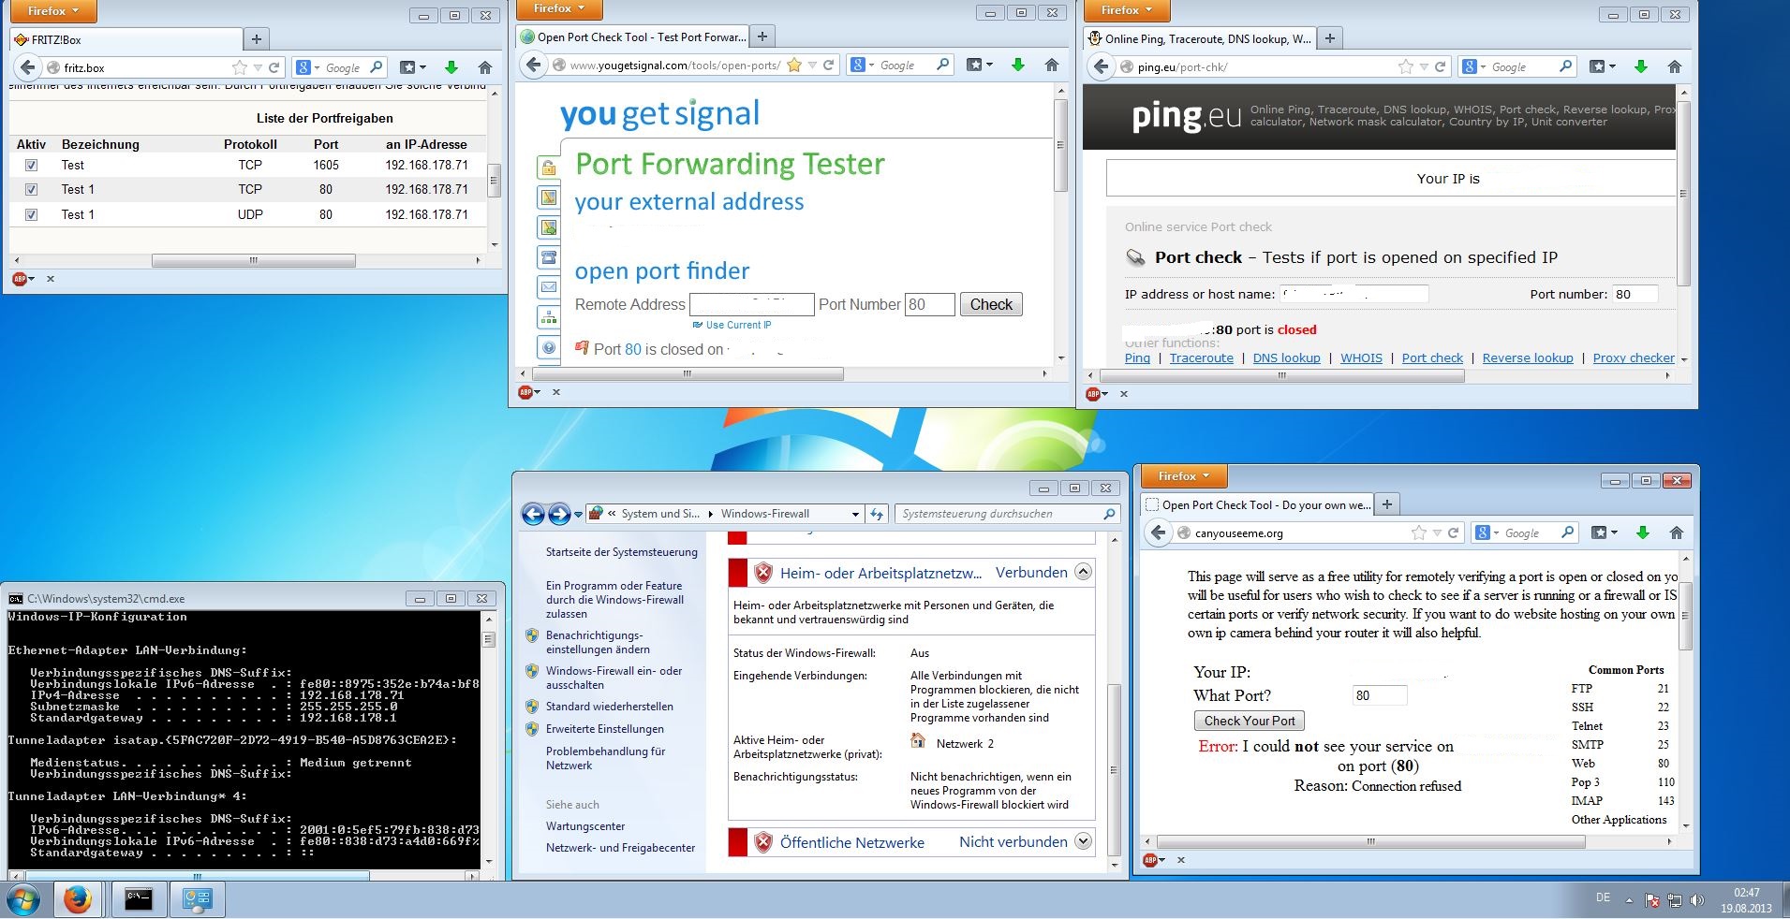Click horizontal scrollbar thumb in cmd.exe window
Viewport: 1790px width, 919px height.
point(196,877)
